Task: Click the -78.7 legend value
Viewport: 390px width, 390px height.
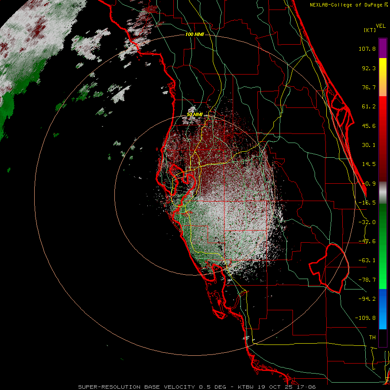Action: click(x=367, y=280)
